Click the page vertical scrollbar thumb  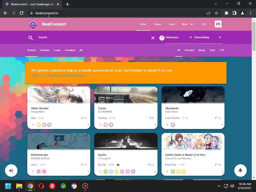point(254,36)
